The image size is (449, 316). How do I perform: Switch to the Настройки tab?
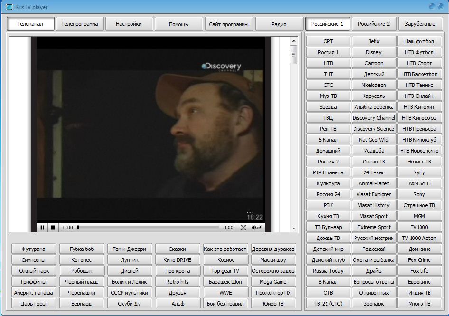point(129,24)
